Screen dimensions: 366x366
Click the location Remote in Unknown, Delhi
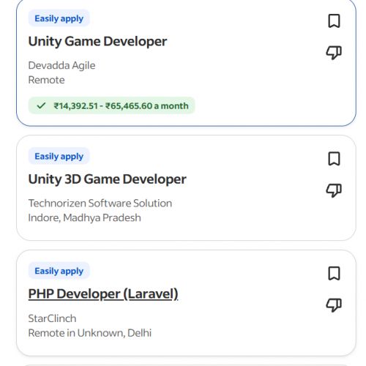[x=90, y=333]
